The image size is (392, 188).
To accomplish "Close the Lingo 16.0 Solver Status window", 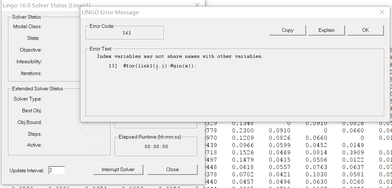I will point(197,5).
